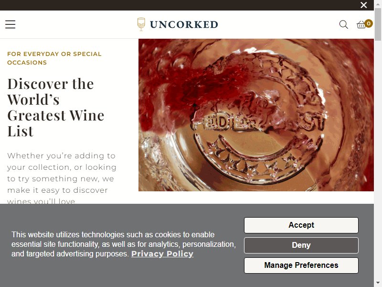The height and width of the screenshot is (287, 382).
Task: Click the UNCORKED wordmark
Action: click(184, 25)
